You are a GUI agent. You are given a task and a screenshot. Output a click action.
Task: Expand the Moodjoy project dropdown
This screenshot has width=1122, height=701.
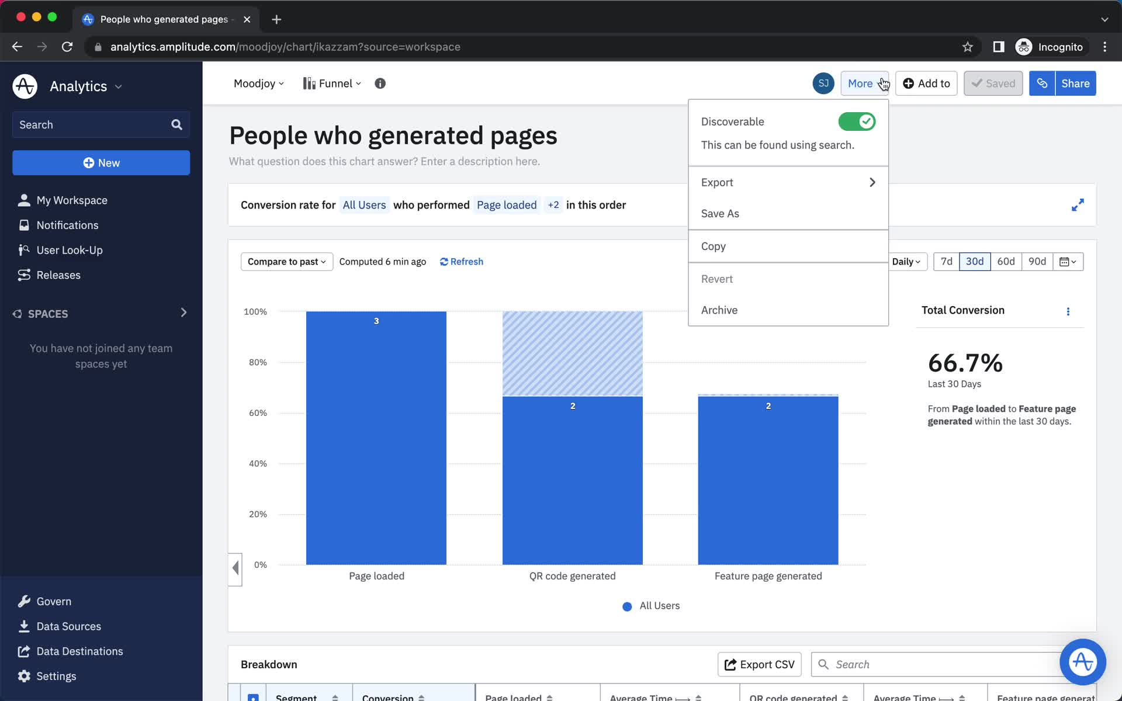coord(258,83)
